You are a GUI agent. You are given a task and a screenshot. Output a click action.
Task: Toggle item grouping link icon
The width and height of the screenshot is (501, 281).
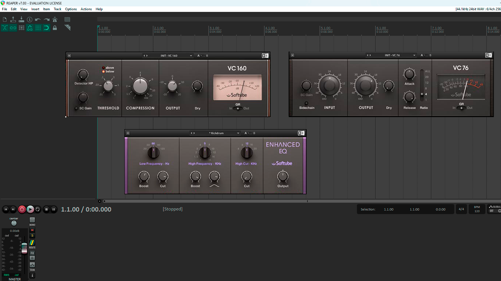tap(13, 28)
